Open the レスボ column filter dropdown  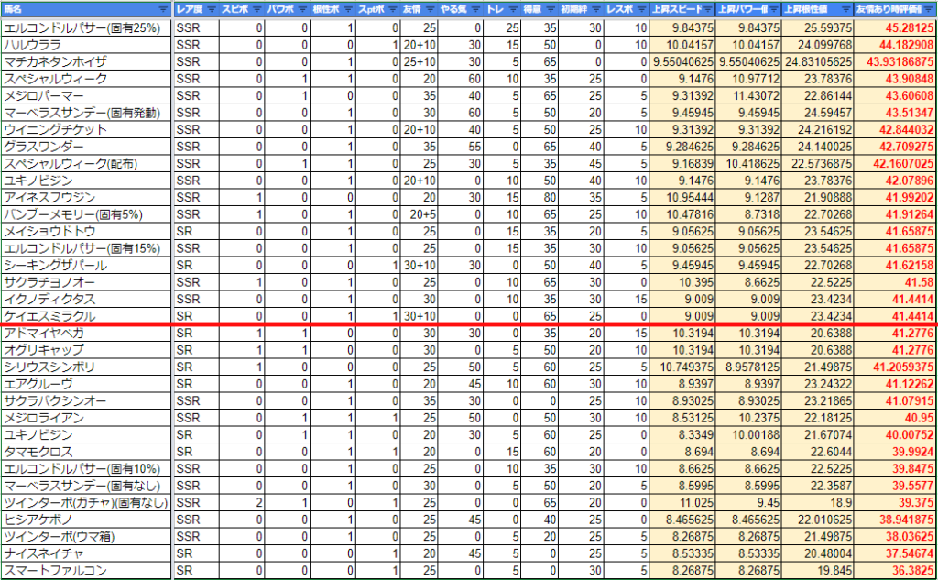coord(640,9)
